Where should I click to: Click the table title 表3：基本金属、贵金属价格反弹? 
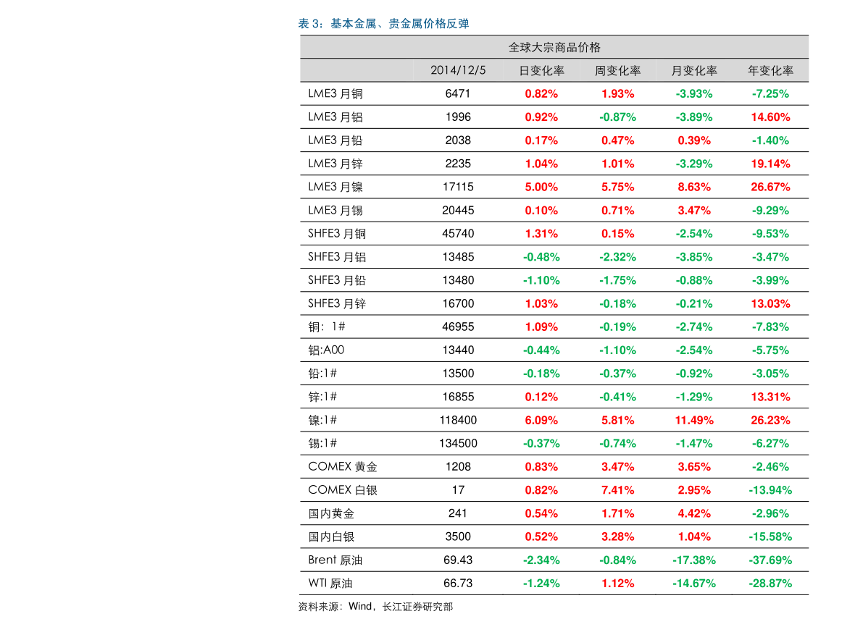pos(383,24)
